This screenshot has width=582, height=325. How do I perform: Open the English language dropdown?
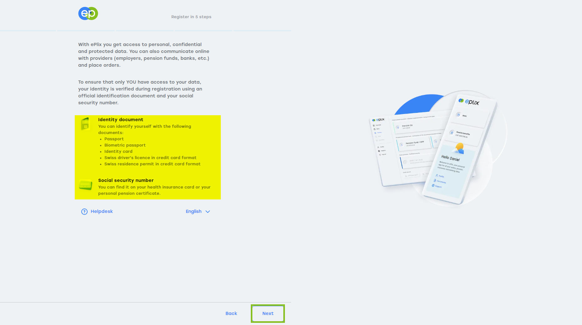click(193, 211)
